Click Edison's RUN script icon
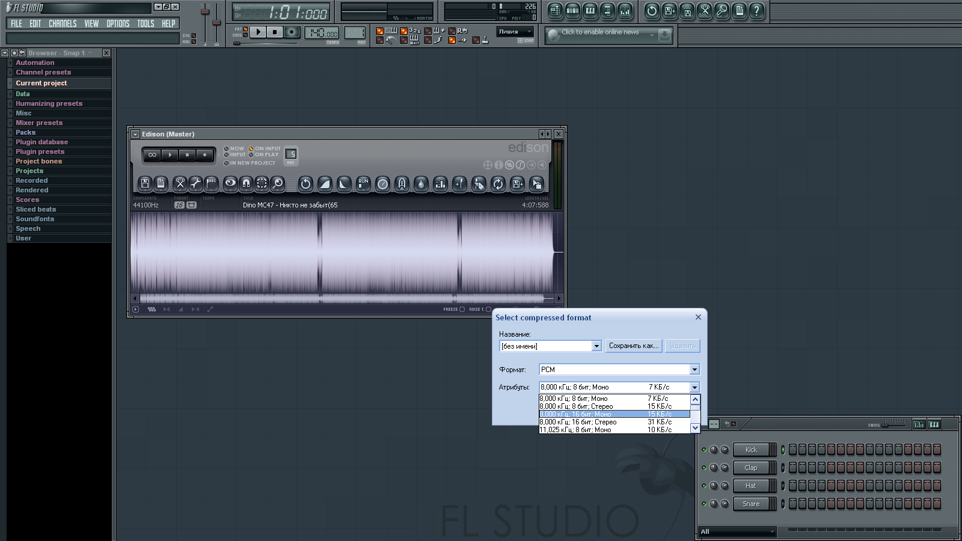 point(363,184)
